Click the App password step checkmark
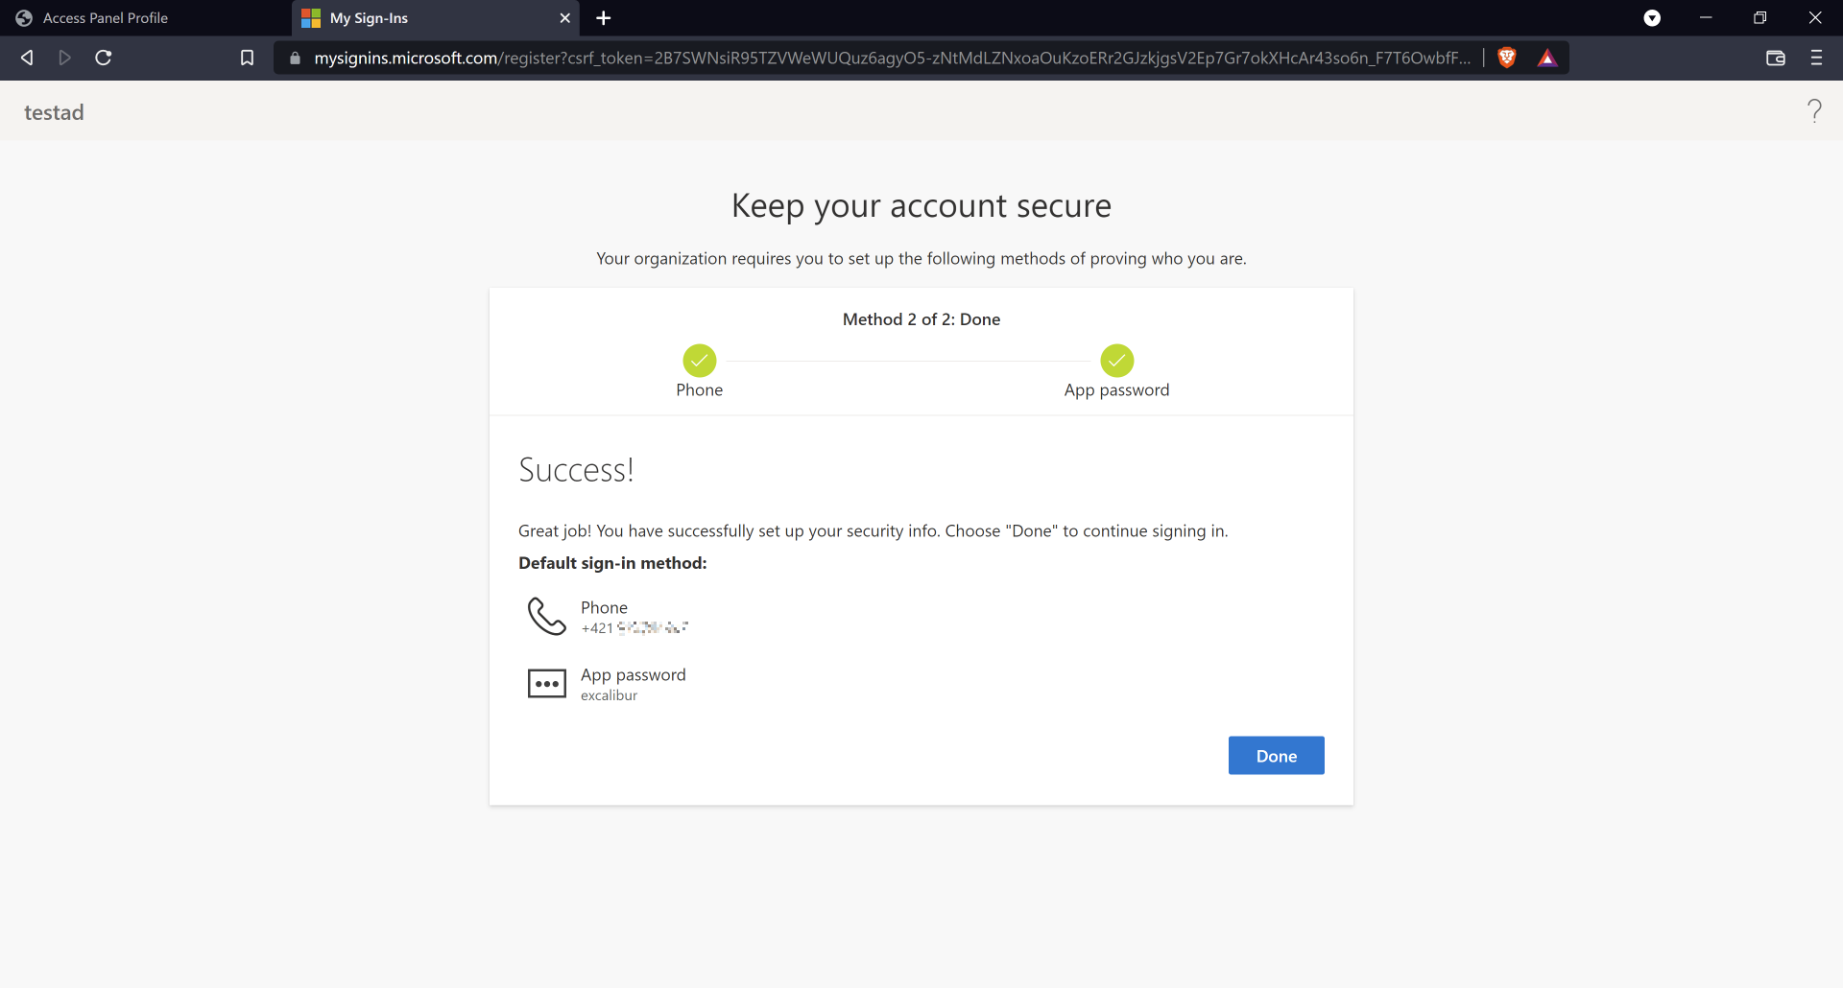Image resolution: width=1843 pixels, height=988 pixels. (1116, 361)
